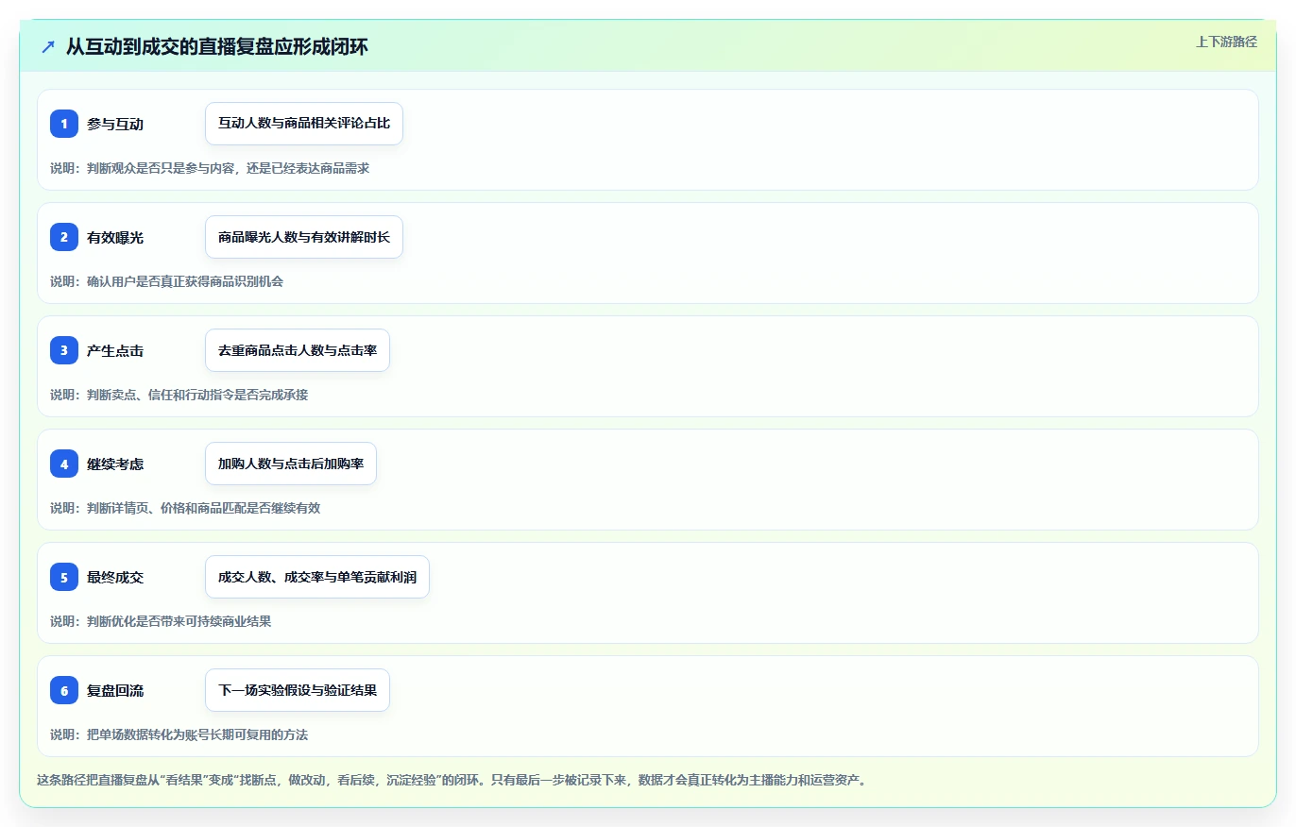Screen dimensions: 1296x827
Task: Select the 去重商品点击人数与点击率 chip
Action: tap(298, 350)
